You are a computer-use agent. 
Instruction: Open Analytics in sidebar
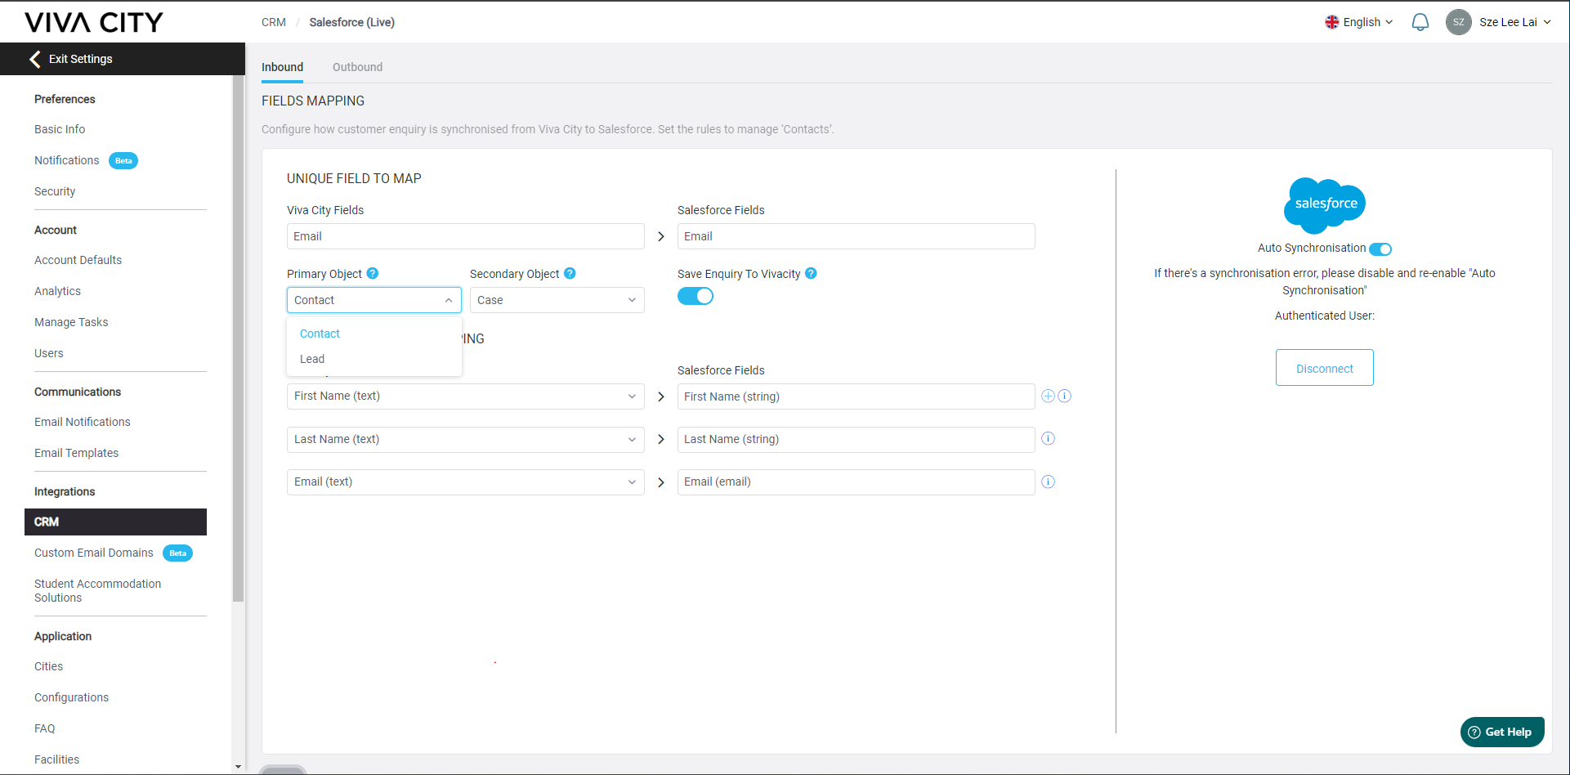57,291
